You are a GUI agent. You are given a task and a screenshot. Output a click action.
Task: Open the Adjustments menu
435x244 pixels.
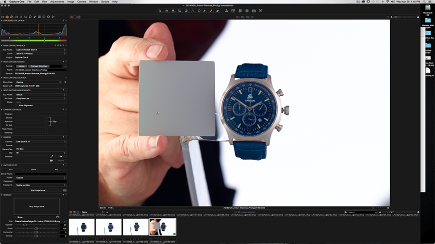(57, 1)
